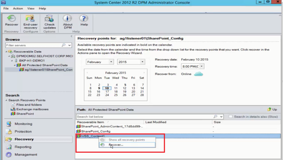Screen dimensions: 283x160
Task: Go to the Protection workspace
Action: [x=23, y=131]
